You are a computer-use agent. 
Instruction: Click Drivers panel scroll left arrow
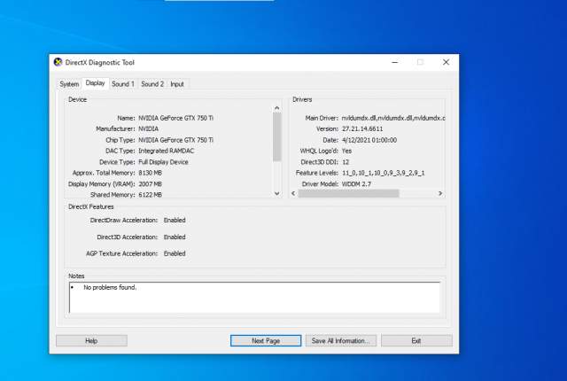(293, 193)
